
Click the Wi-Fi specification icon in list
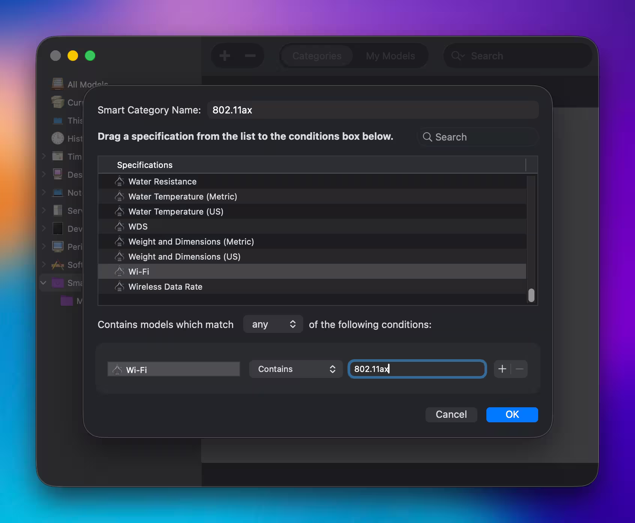coord(119,271)
